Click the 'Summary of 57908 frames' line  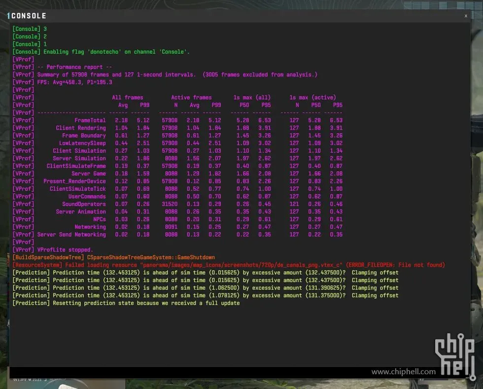(x=165, y=74)
